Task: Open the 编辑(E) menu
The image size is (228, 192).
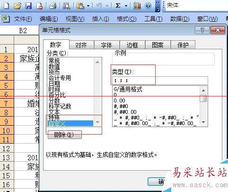Action: coord(49,19)
